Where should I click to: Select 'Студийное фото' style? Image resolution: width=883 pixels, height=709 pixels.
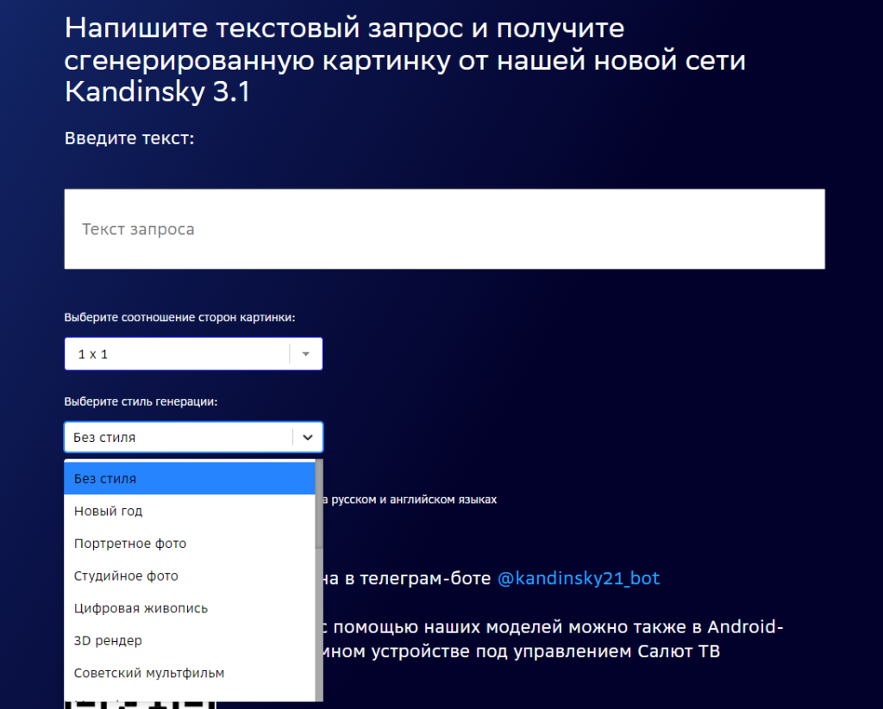(x=189, y=575)
